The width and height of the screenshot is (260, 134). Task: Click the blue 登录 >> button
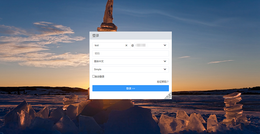[x=131, y=88]
